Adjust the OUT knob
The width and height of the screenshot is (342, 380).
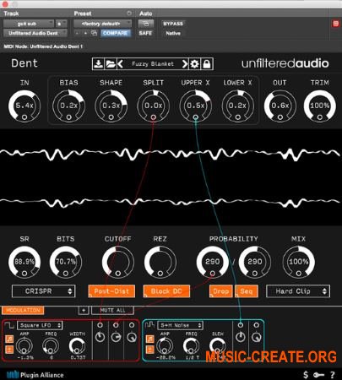[x=280, y=106]
